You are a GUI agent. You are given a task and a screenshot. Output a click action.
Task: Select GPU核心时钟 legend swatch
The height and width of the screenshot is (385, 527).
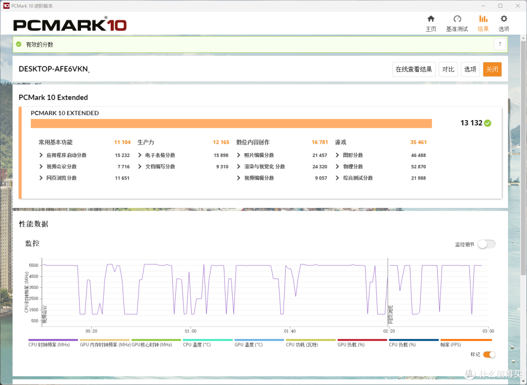(x=156, y=340)
